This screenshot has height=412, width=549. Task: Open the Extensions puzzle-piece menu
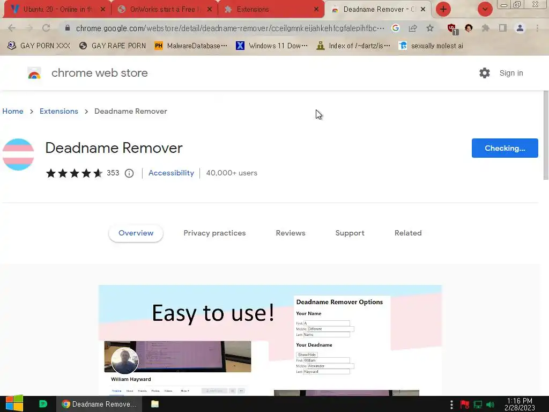pos(486,28)
